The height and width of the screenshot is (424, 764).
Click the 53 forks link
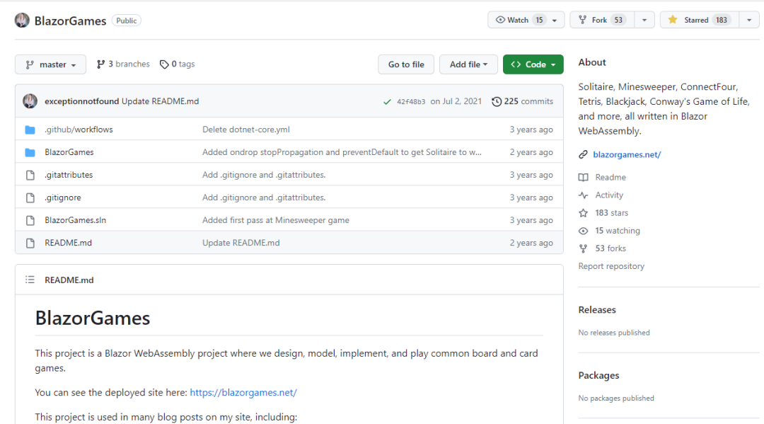click(610, 248)
